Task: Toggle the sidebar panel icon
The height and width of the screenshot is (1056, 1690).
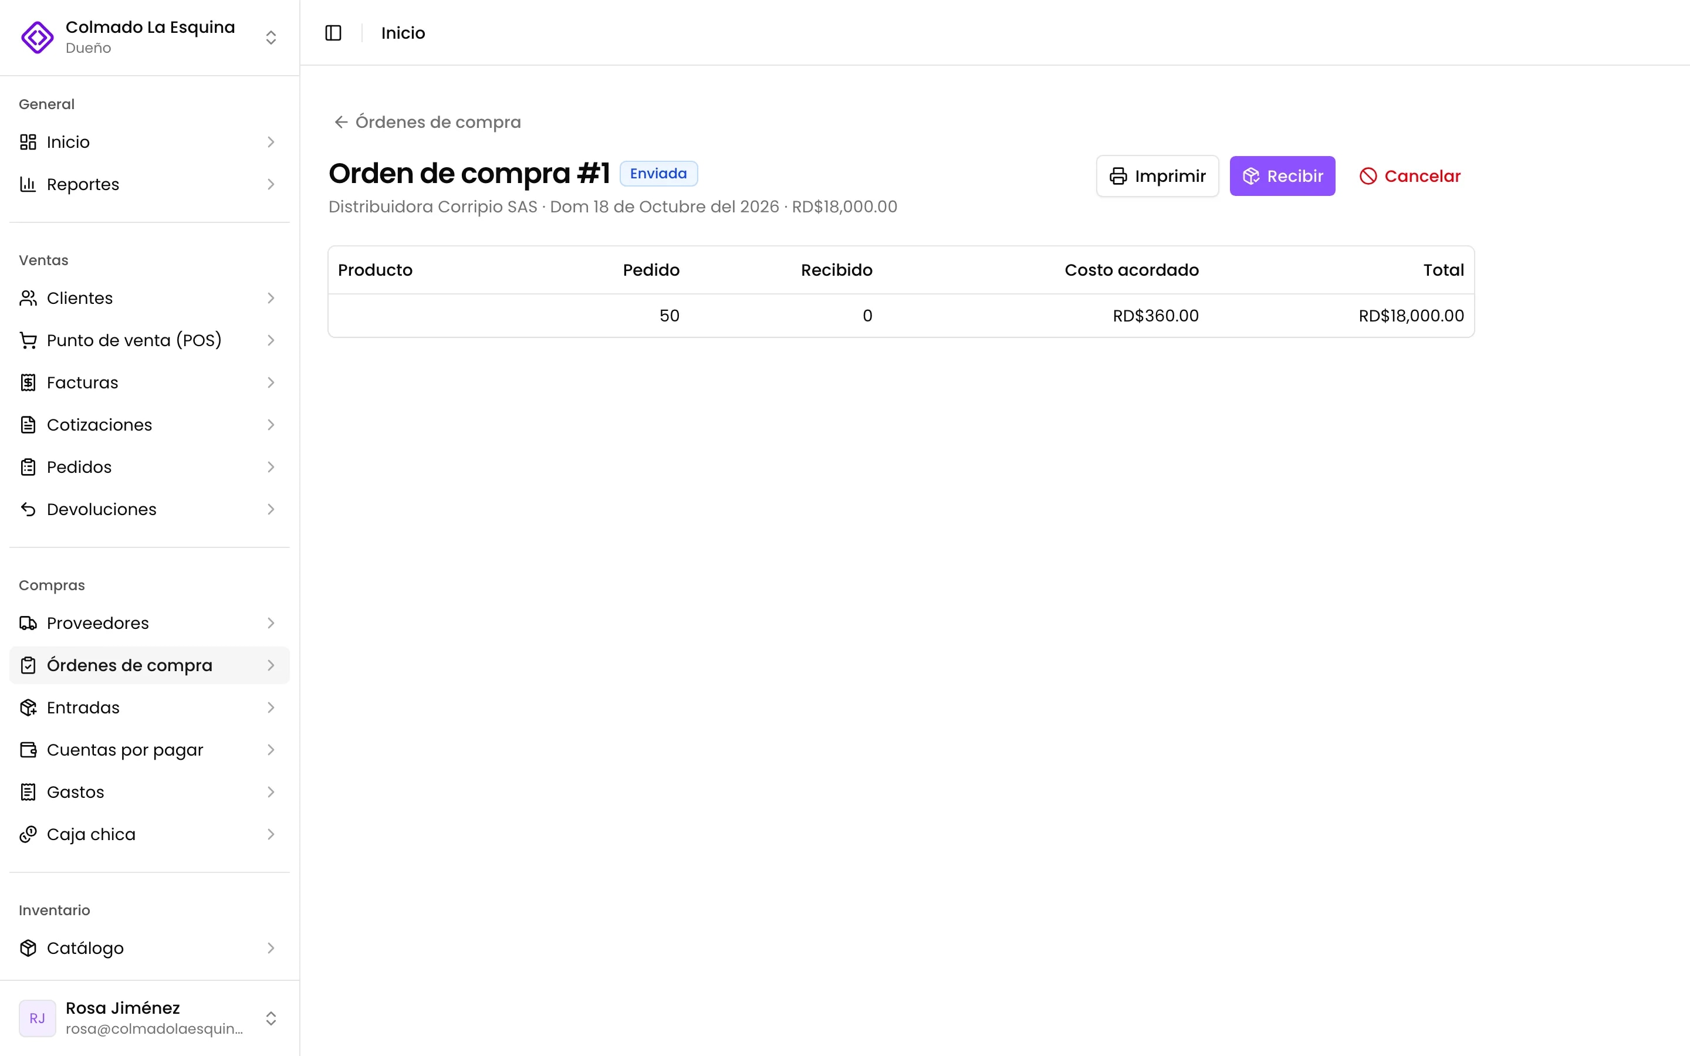Action: tap(333, 33)
